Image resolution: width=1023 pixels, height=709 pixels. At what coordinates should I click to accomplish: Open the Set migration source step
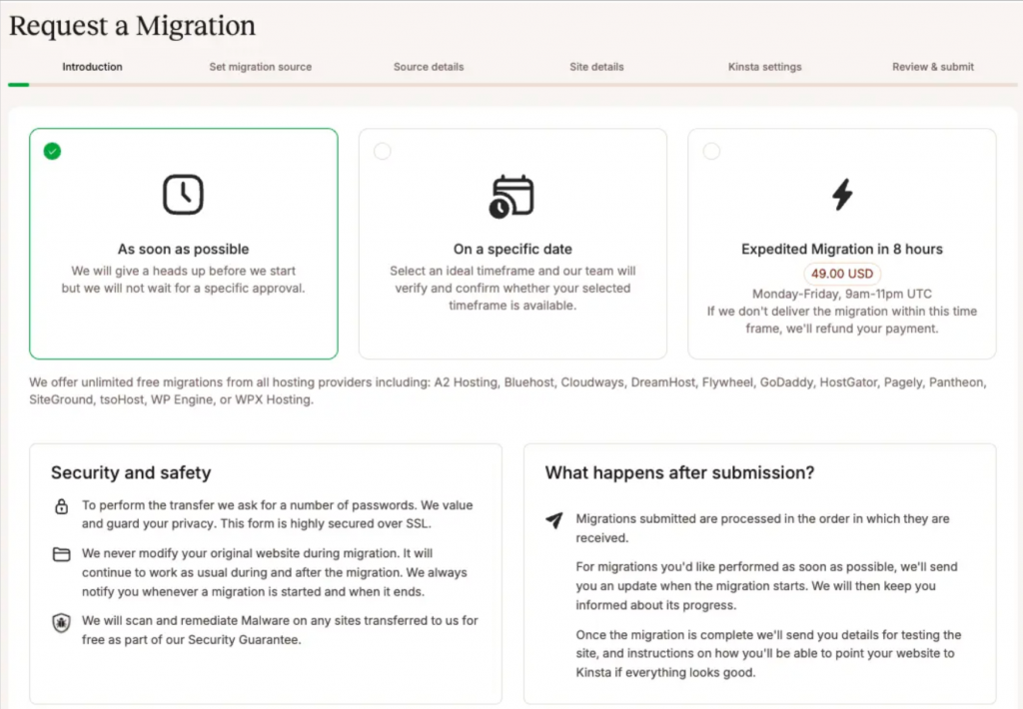261,67
